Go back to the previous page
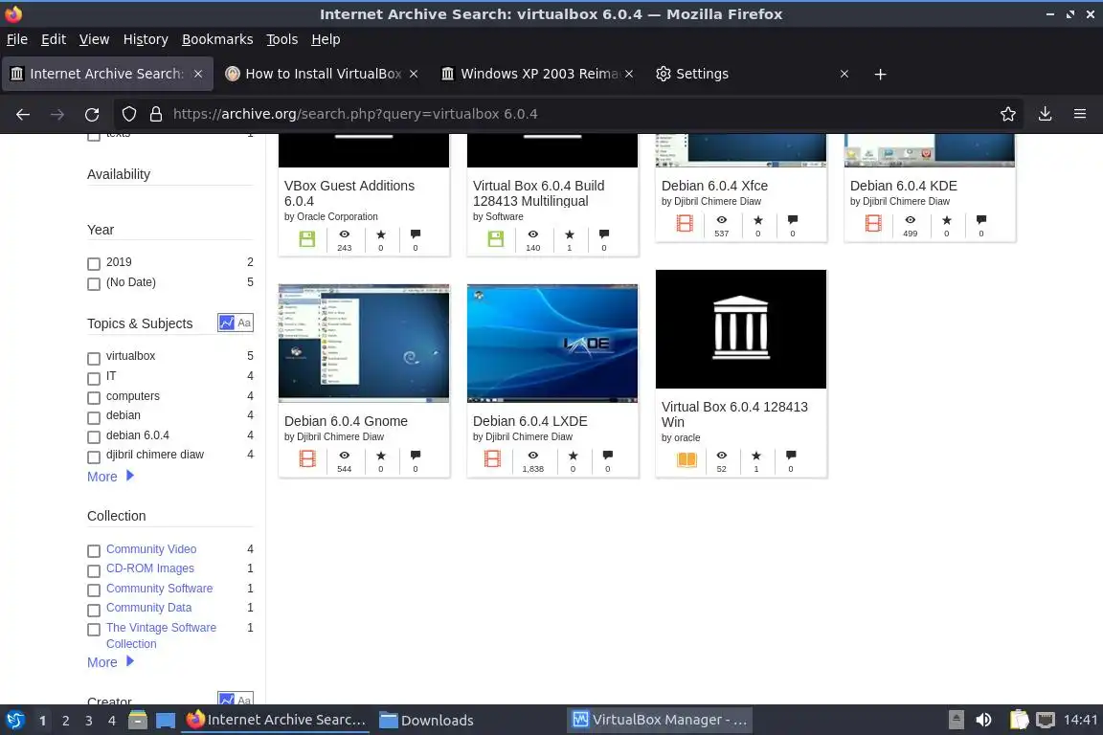Image resolution: width=1103 pixels, height=735 pixels. pyautogui.click(x=23, y=114)
